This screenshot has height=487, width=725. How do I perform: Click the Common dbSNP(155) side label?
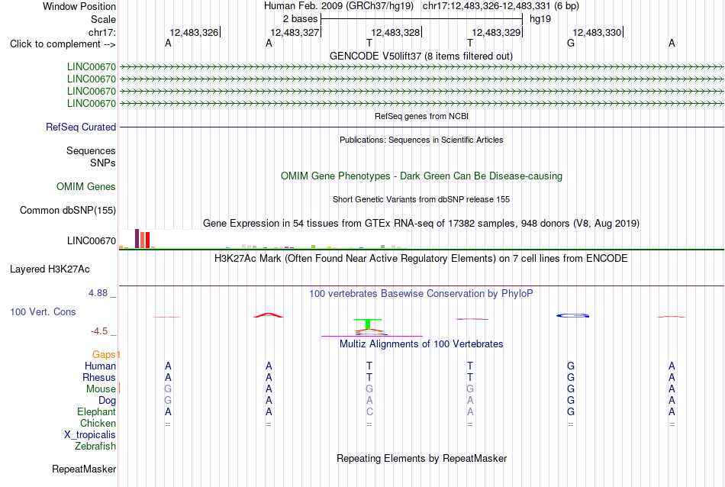tap(67, 211)
